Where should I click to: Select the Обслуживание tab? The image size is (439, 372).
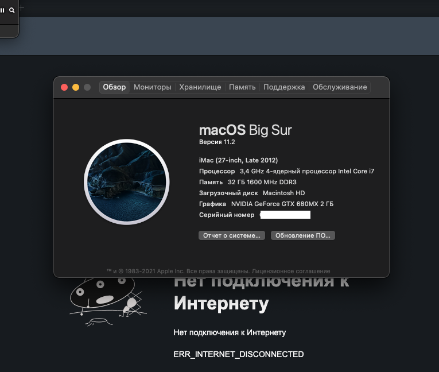tap(340, 87)
